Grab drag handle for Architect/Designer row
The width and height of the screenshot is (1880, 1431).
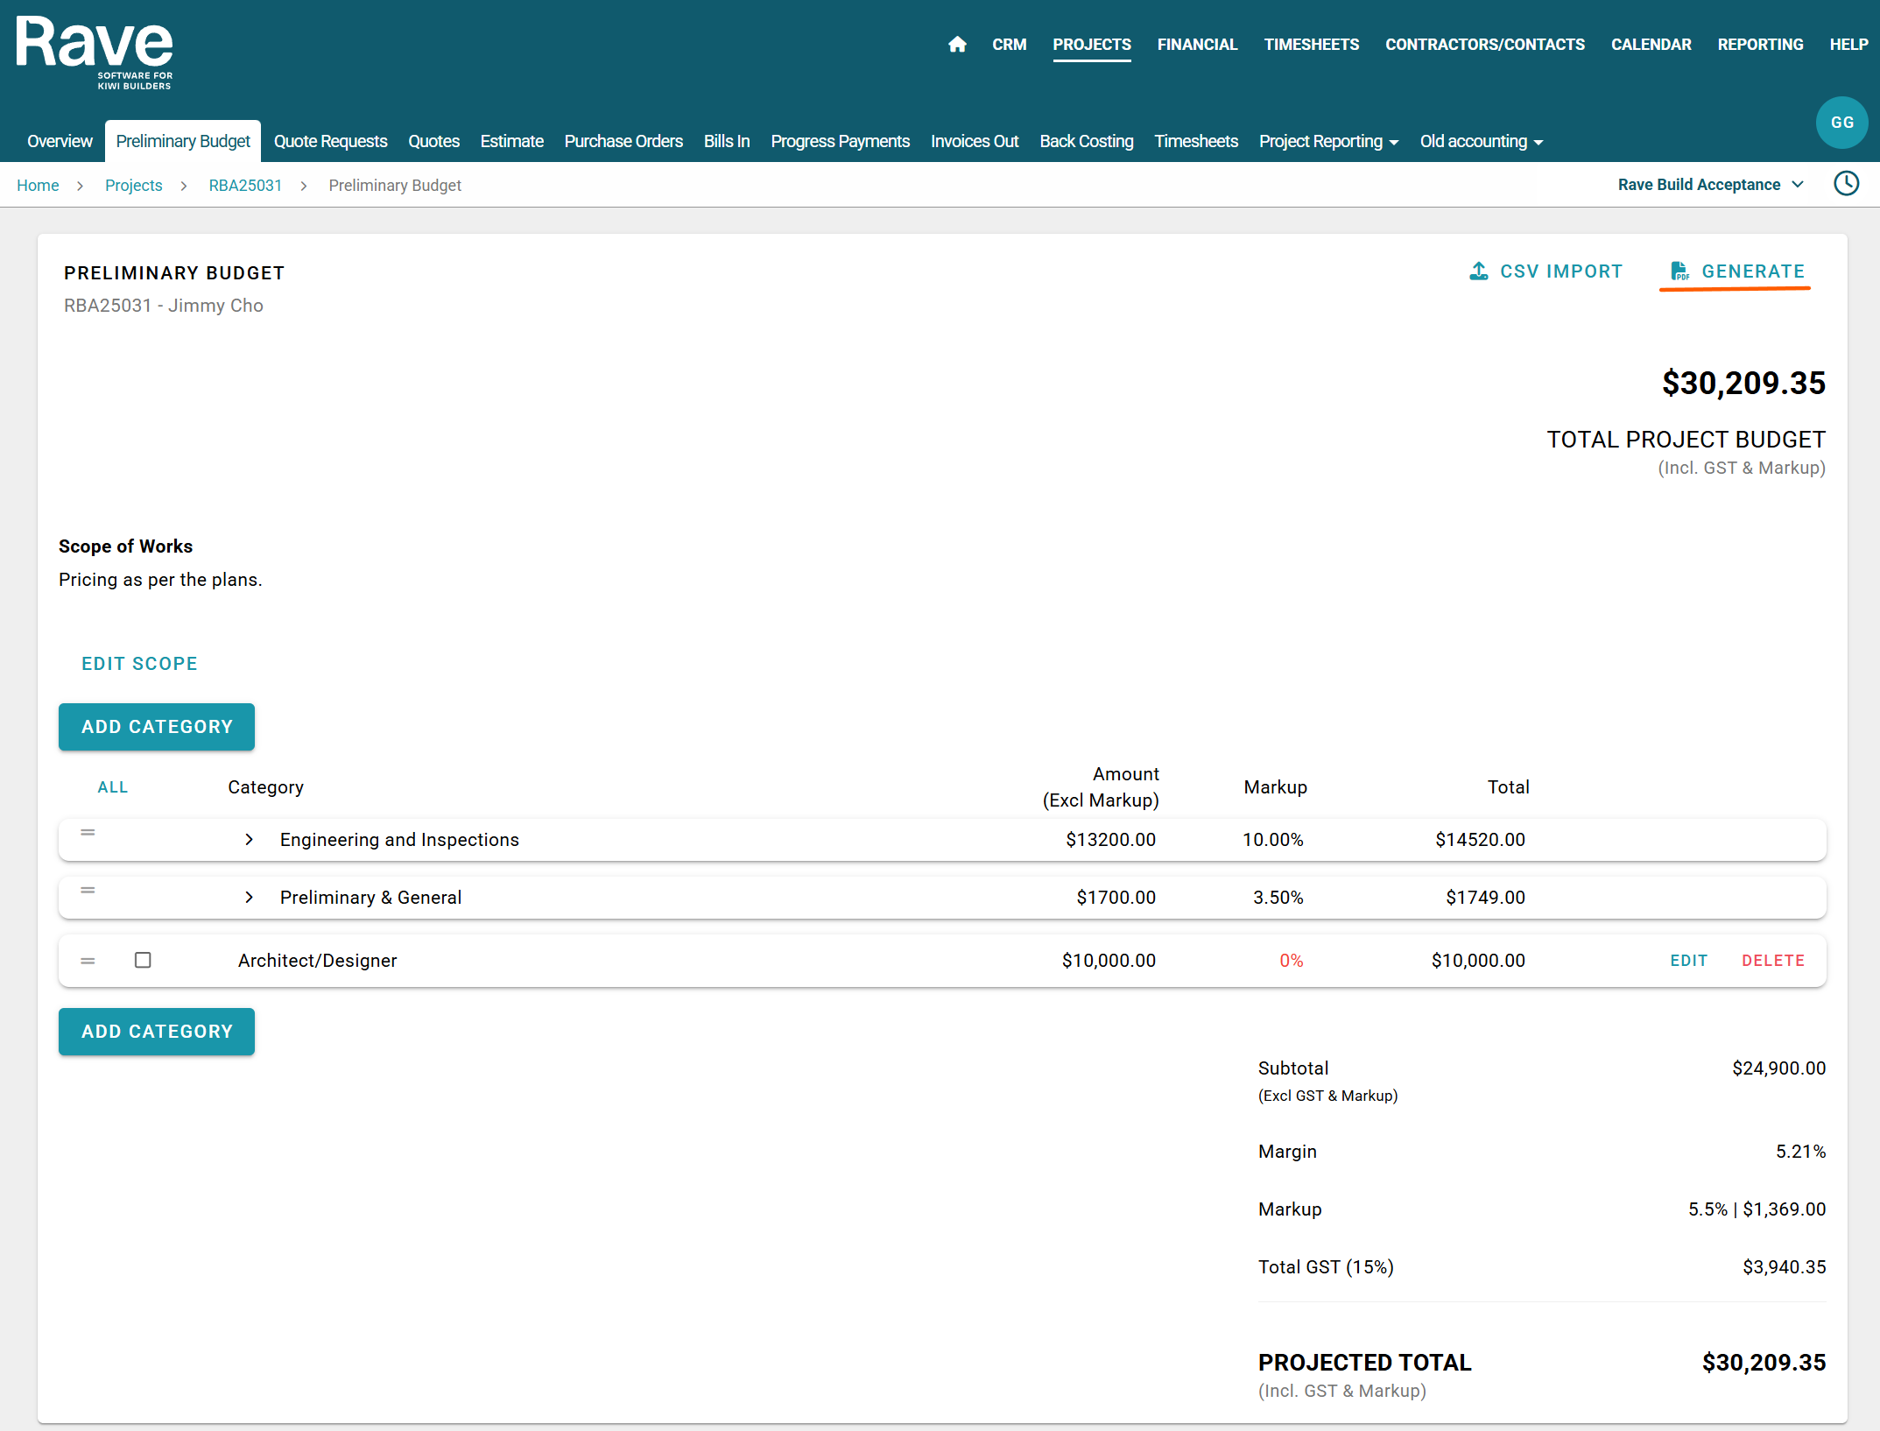point(88,961)
